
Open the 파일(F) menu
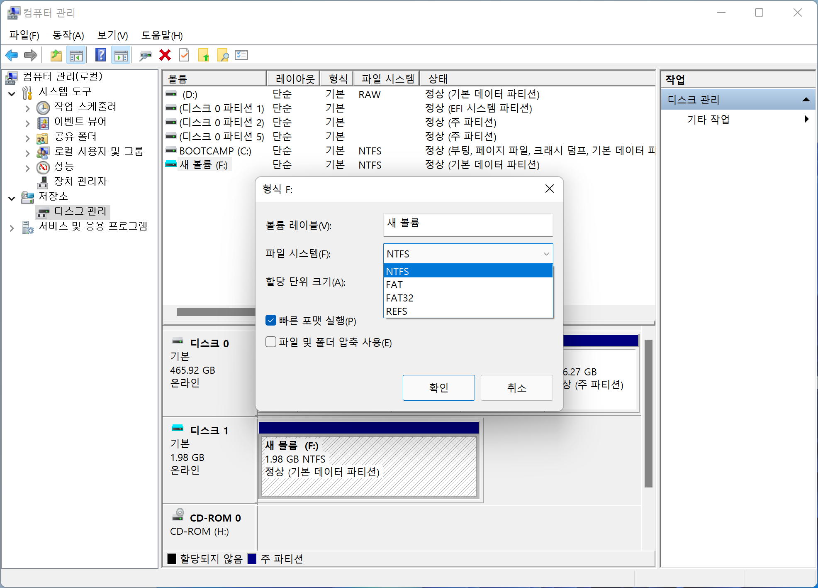(24, 35)
